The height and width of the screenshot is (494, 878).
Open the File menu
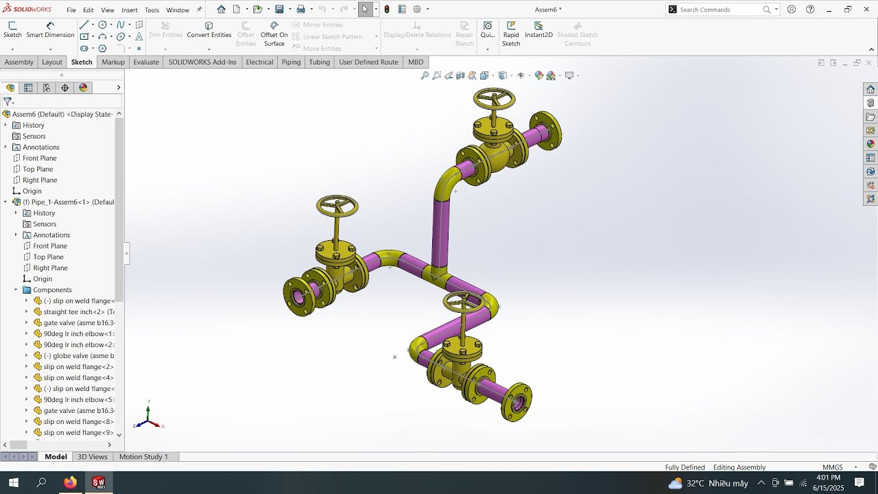71,10
